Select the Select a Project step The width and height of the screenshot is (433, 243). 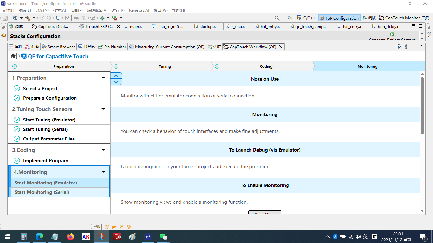[59, 89]
